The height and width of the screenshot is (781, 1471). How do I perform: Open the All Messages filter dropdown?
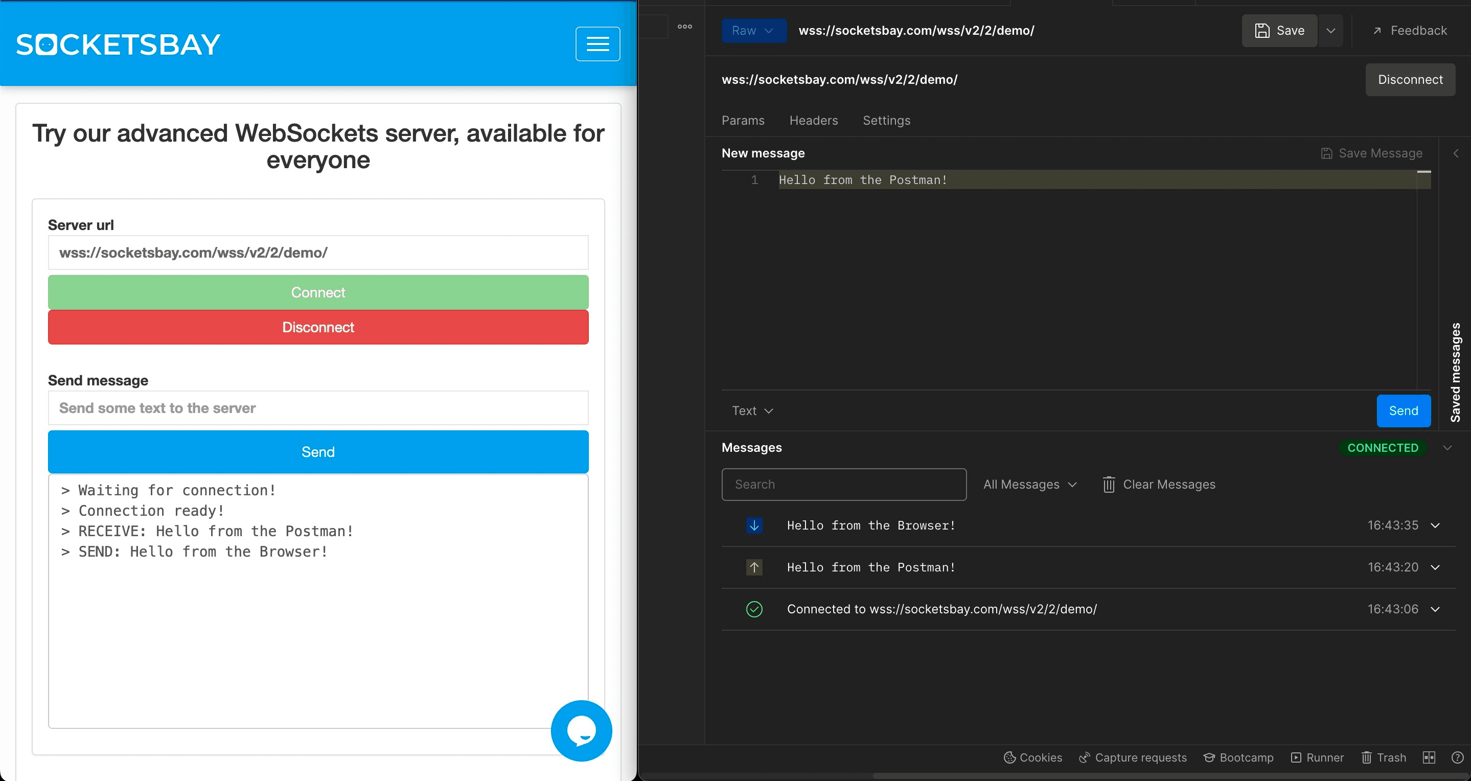click(1029, 484)
